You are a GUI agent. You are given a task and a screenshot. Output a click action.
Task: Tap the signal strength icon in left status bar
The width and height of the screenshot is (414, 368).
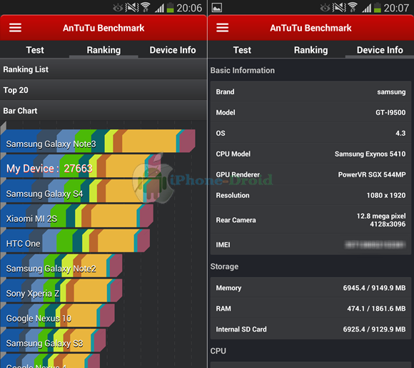click(159, 8)
